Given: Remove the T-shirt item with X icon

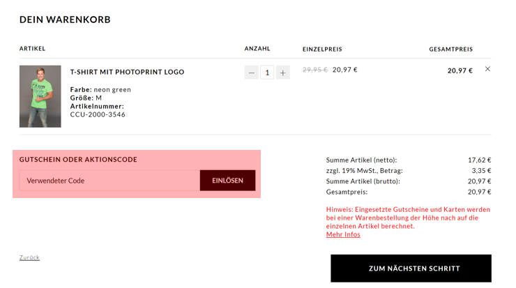Looking at the screenshot, I should click(x=487, y=69).
